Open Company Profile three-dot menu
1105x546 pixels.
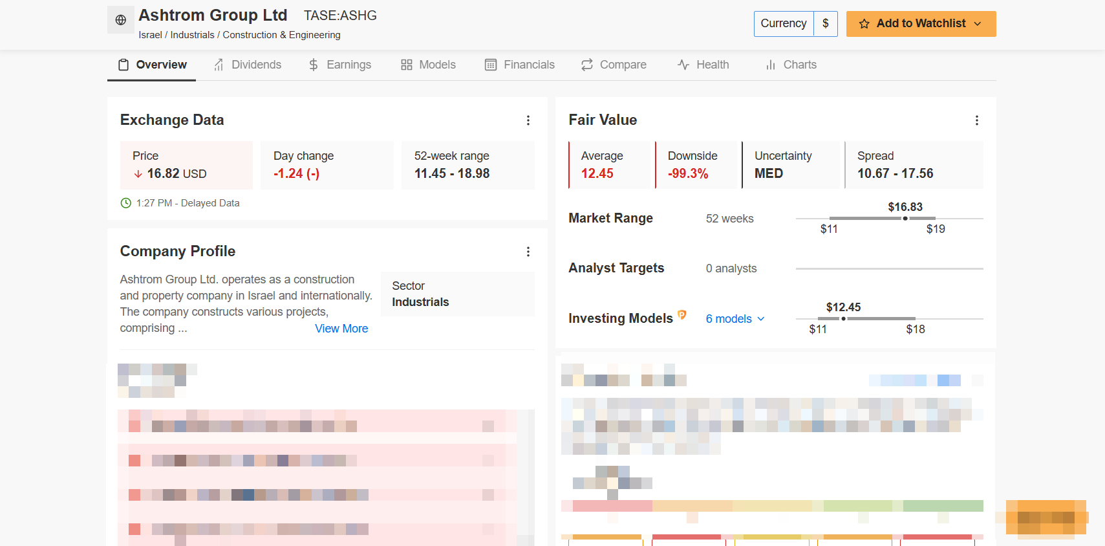528,252
